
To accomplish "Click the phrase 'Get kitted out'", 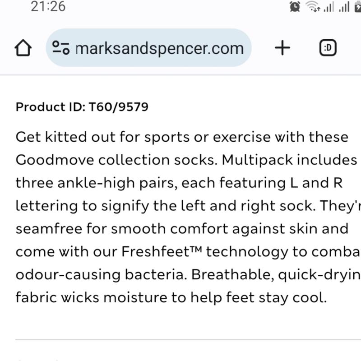I will [x=65, y=137].
